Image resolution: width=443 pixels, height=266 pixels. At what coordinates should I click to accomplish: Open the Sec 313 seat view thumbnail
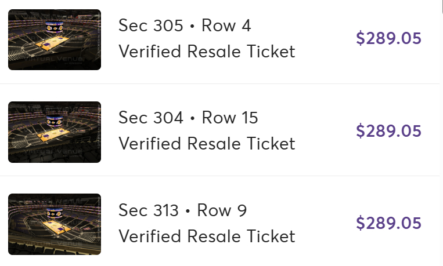55,224
